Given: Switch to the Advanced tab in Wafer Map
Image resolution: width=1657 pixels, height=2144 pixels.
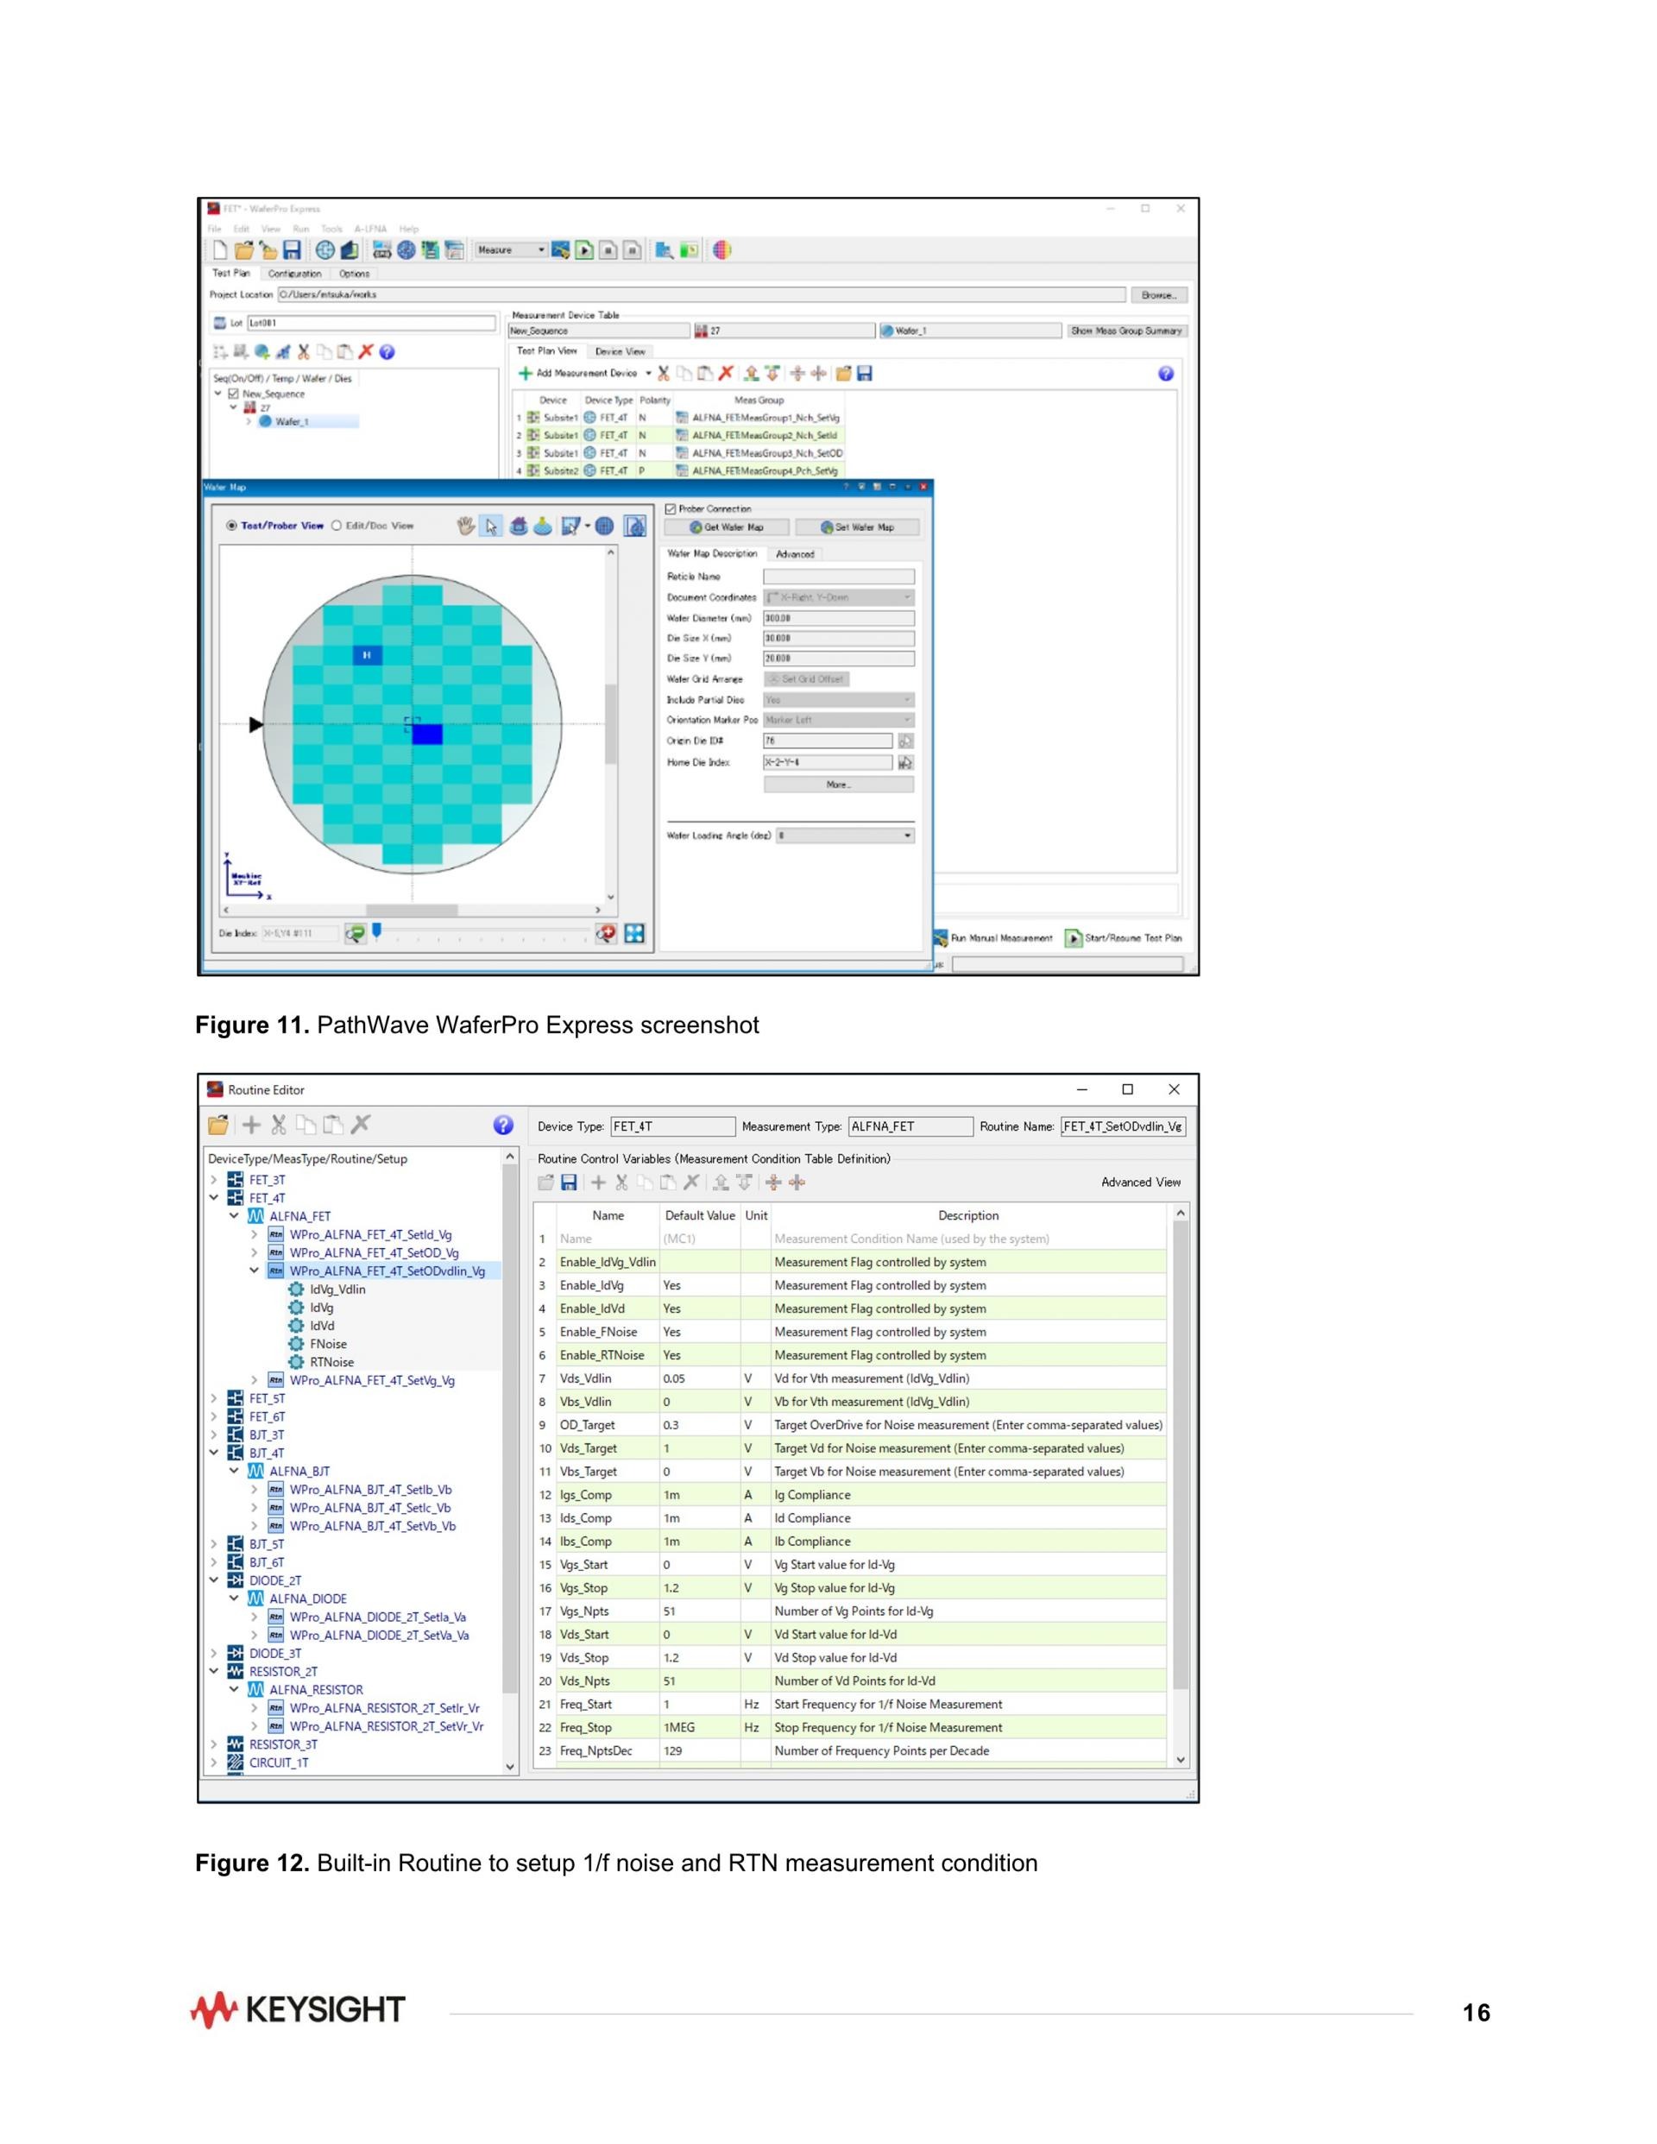Looking at the screenshot, I should pos(795,555).
